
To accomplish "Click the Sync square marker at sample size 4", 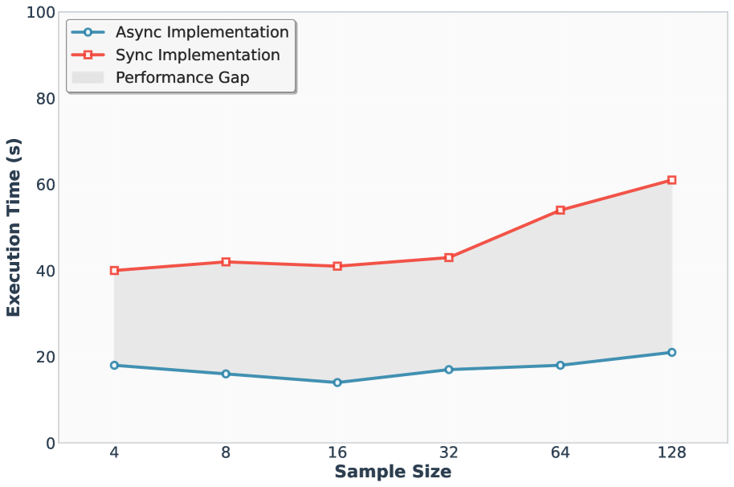I will [x=114, y=271].
